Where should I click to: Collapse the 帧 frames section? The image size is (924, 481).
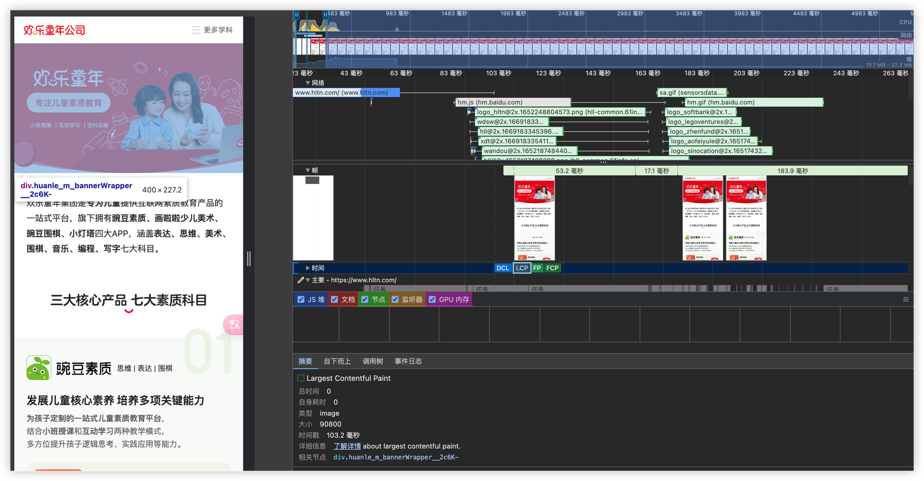coord(308,170)
